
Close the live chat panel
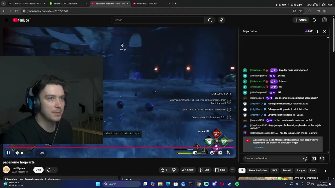[x=325, y=31]
